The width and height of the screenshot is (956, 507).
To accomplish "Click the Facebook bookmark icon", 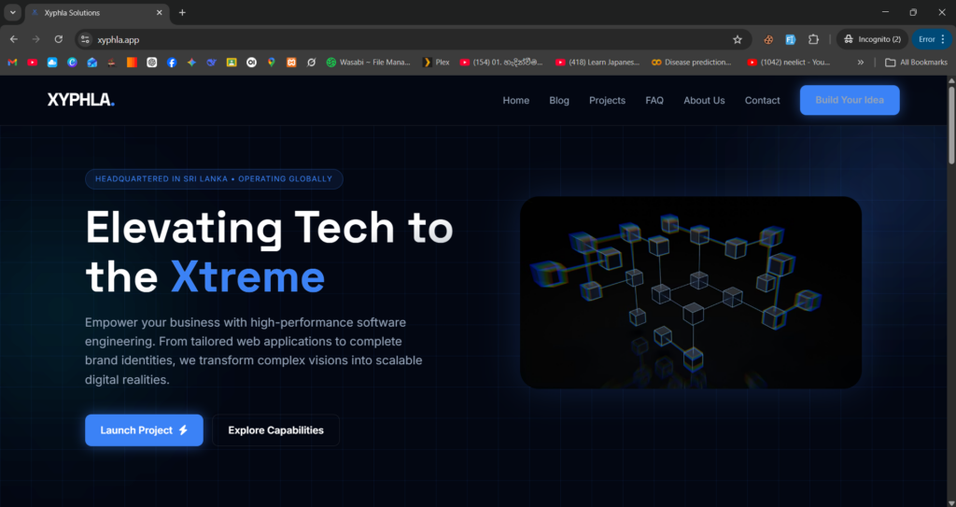I will [x=172, y=63].
